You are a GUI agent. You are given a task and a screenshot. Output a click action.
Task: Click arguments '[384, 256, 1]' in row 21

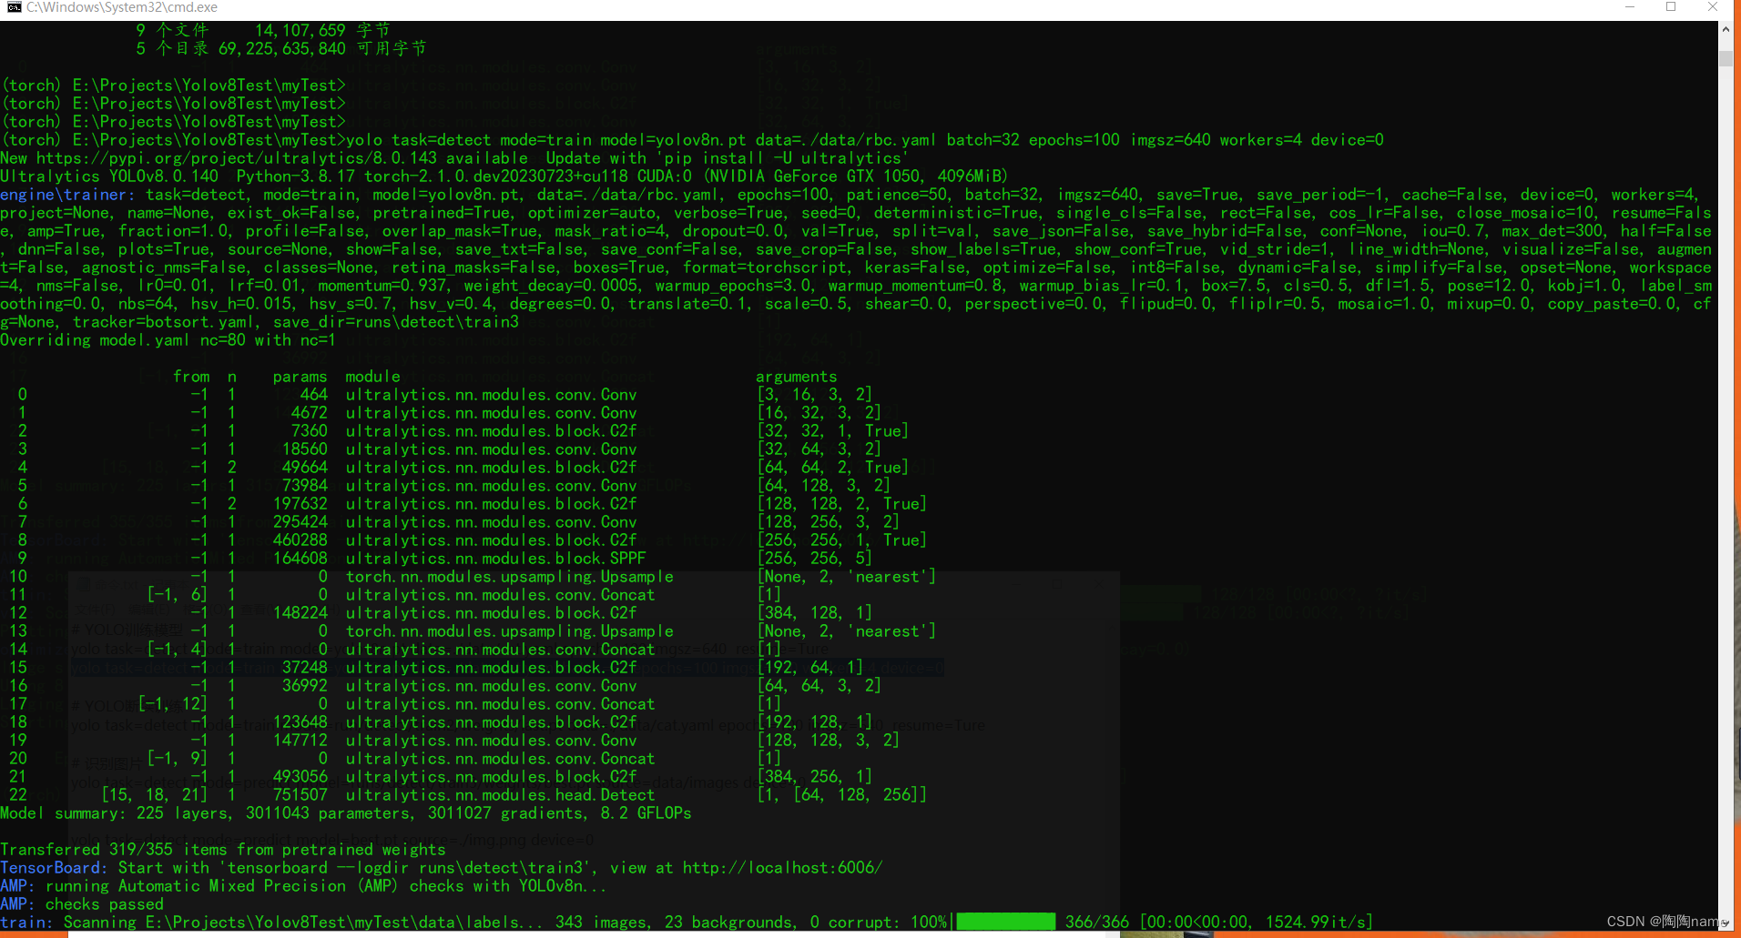[814, 777]
